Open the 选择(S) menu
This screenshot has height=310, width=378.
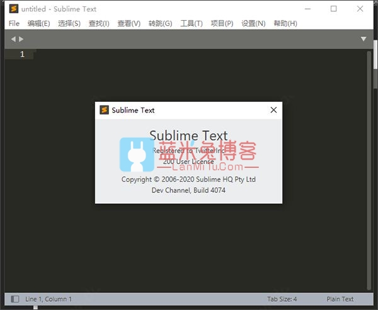pos(69,23)
